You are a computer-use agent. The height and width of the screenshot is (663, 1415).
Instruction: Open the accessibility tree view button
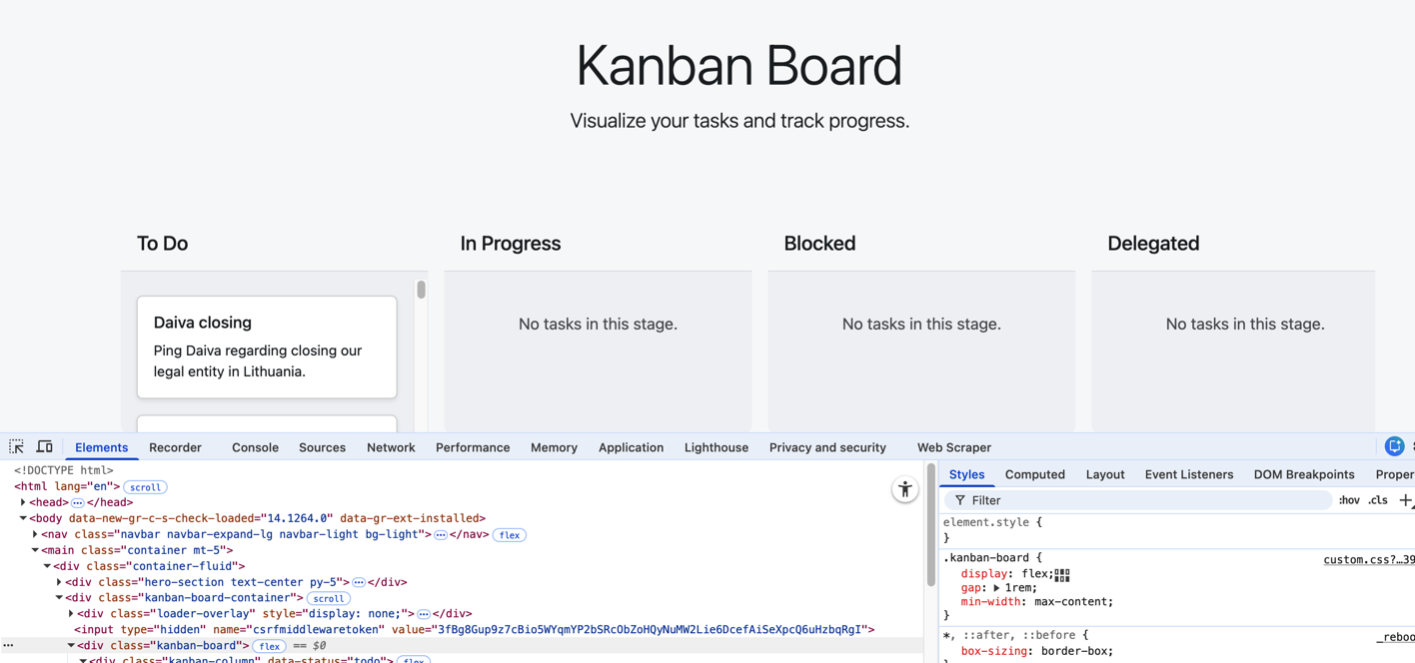pos(904,489)
